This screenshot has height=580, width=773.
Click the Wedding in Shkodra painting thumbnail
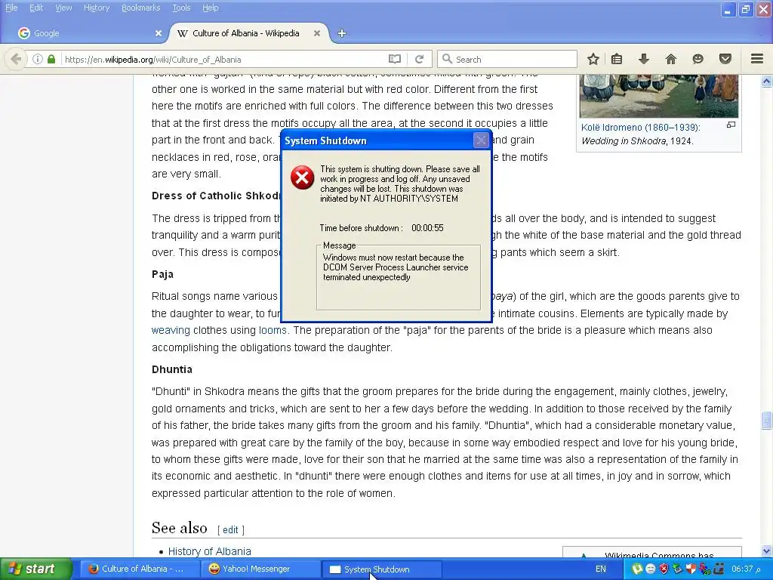point(658,96)
